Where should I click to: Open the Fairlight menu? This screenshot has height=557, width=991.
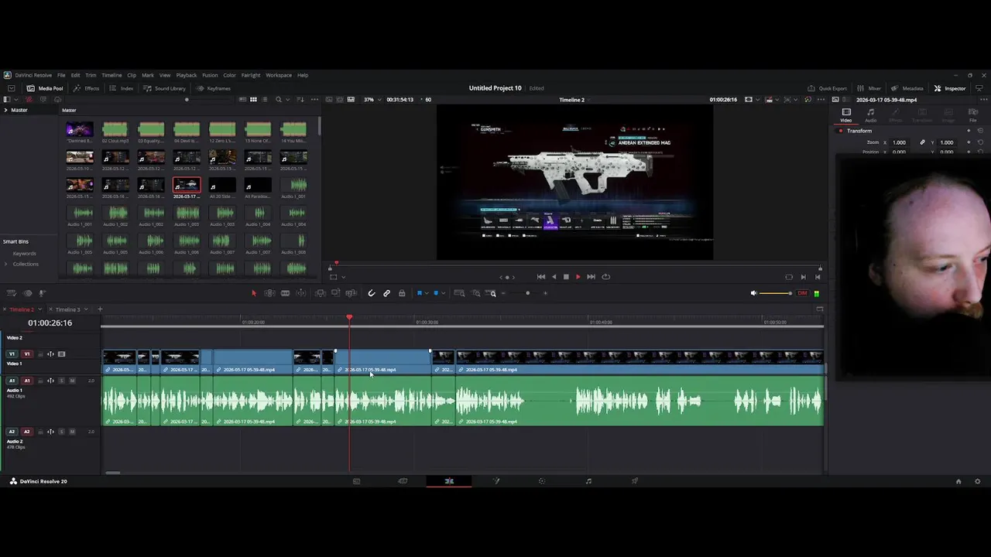pos(251,75)
